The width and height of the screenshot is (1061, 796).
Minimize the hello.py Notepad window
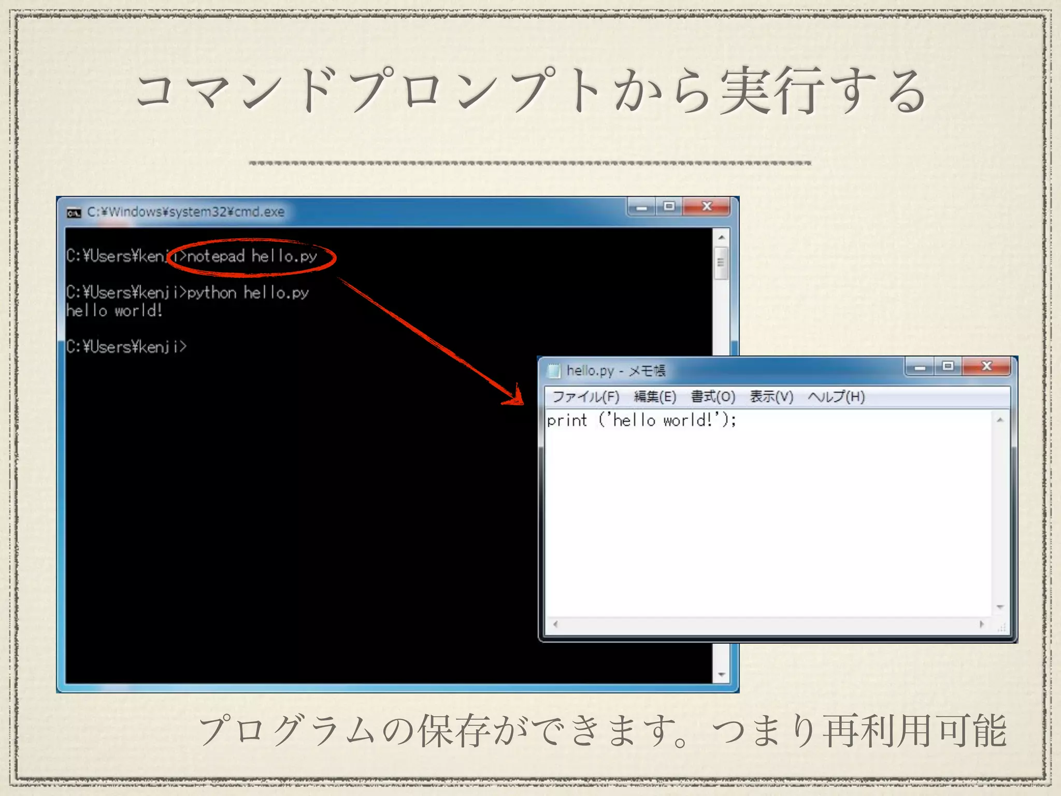pos(920,366)
